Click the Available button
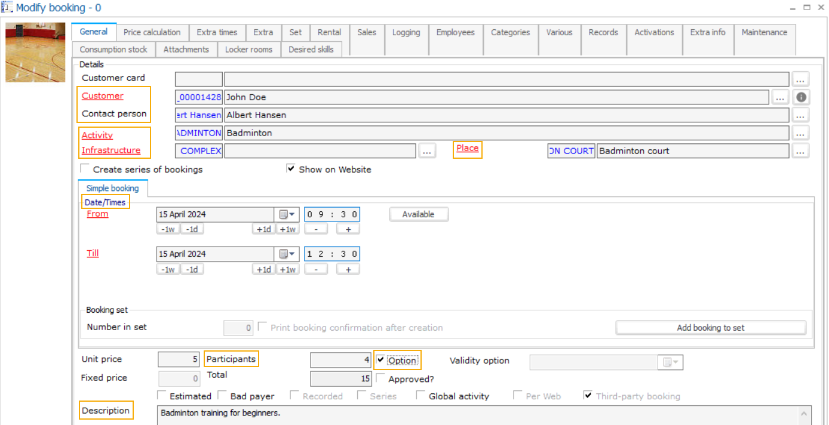Screen dimensions: 829x425 [418, 214]
